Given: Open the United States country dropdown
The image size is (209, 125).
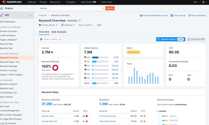Looking at the screenshot, I should [x=48, y=25].
